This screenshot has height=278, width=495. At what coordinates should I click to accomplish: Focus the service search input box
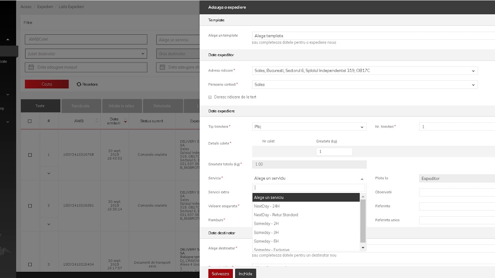[309, 188]
